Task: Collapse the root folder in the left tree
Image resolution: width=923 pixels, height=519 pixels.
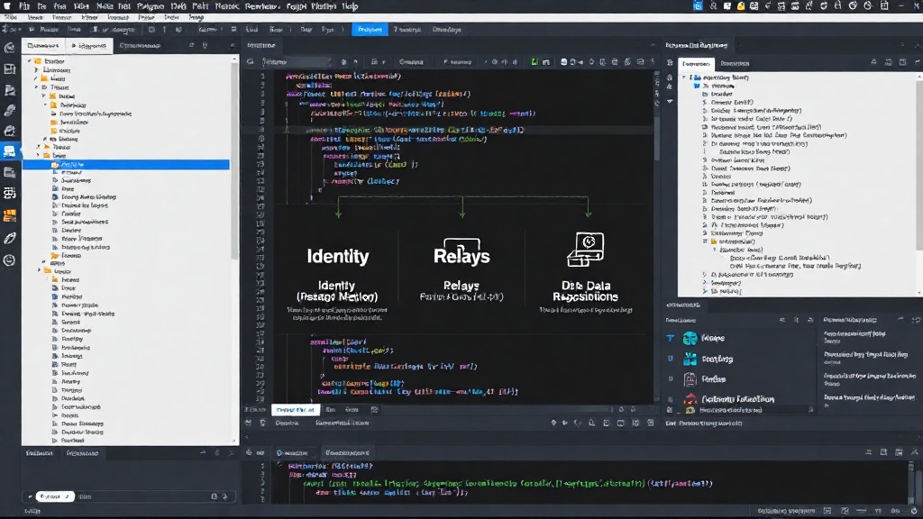Action: pyautogui.click(x=30, y=61)
